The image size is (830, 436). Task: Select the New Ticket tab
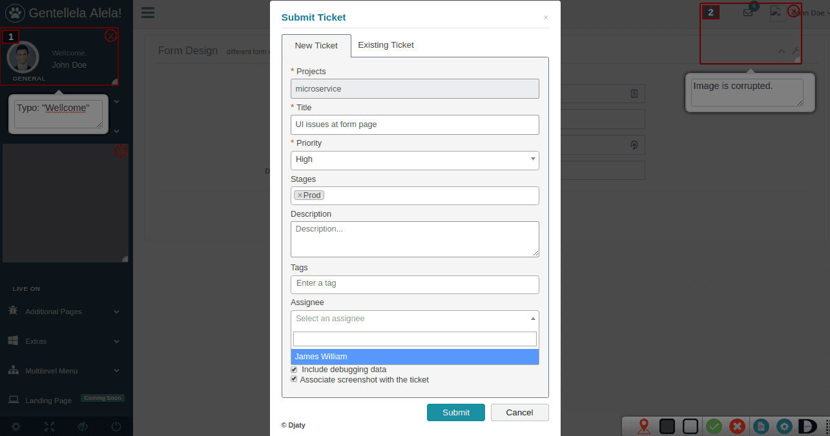pos(316,46)
